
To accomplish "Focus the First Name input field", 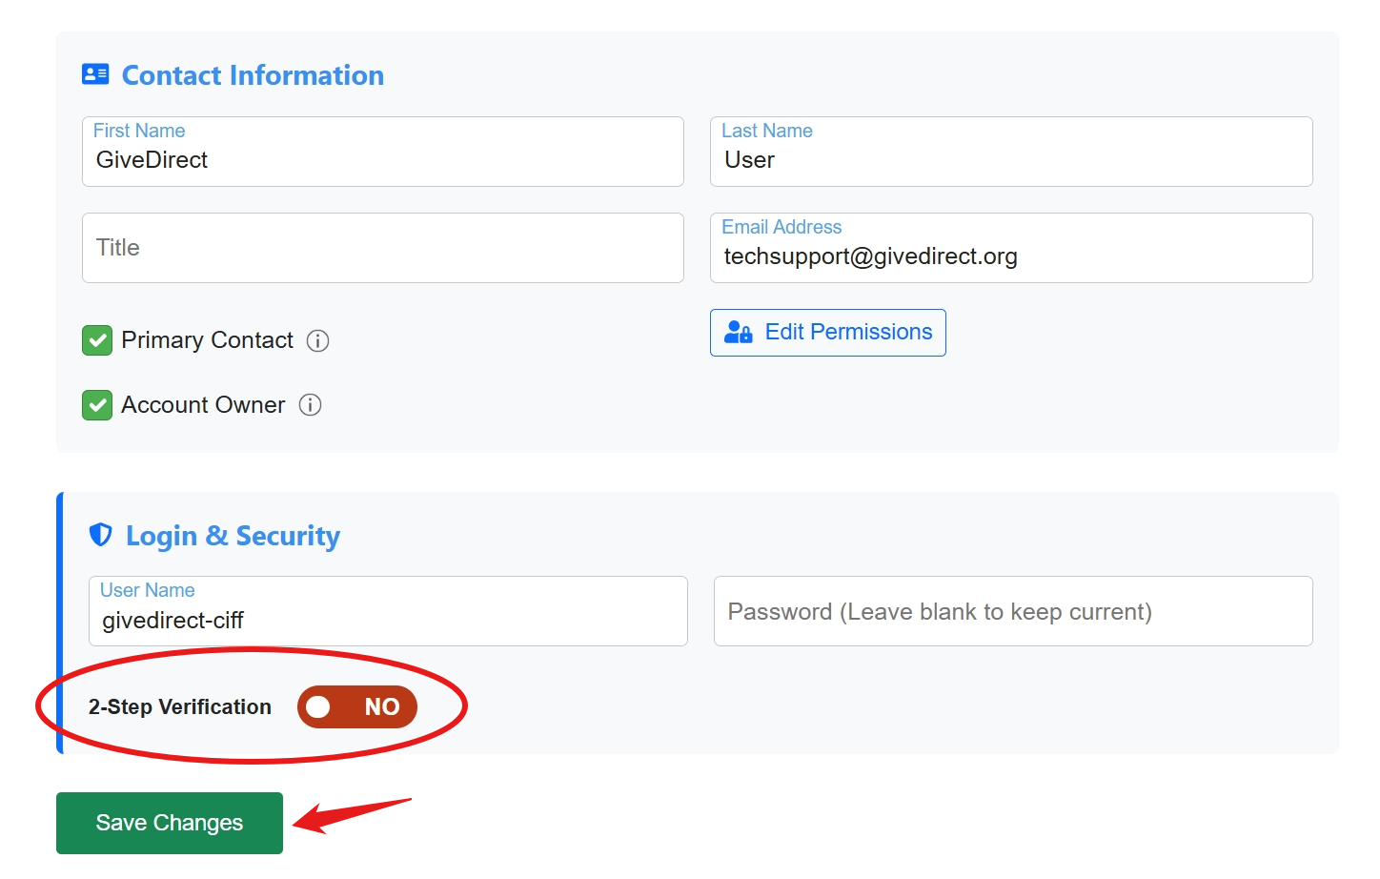I will (381, 159).
